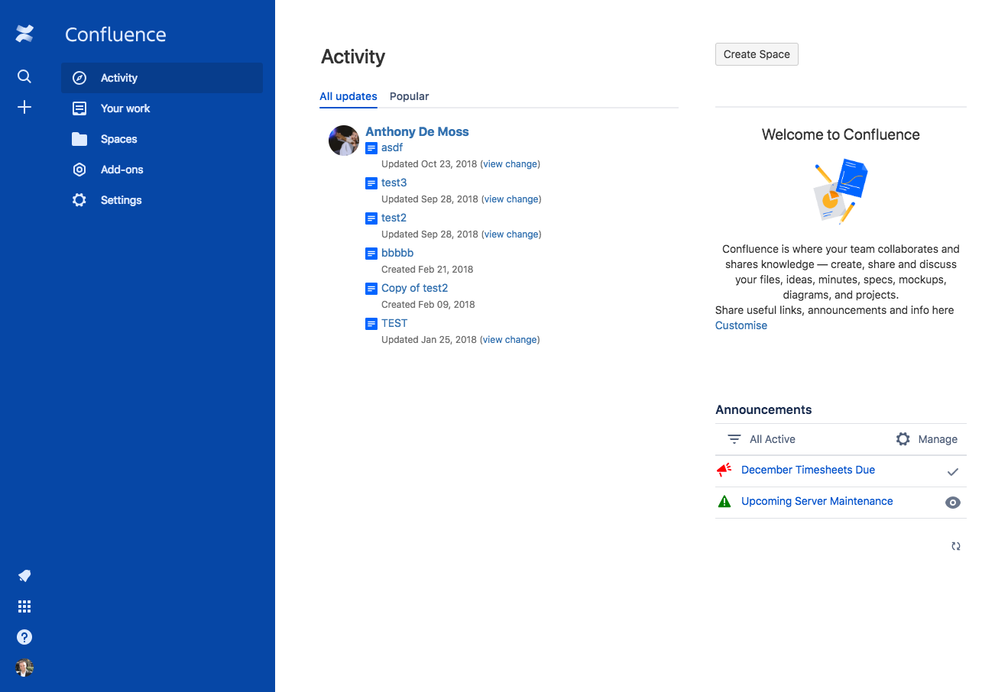
Task: Click the filter icon beside All Active
Action: (x=734, y=439)
